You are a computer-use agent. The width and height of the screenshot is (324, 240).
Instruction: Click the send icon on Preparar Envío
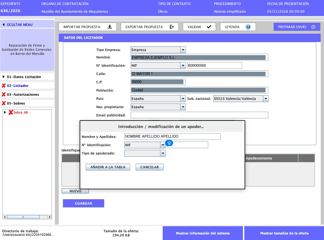coord(313,27)
